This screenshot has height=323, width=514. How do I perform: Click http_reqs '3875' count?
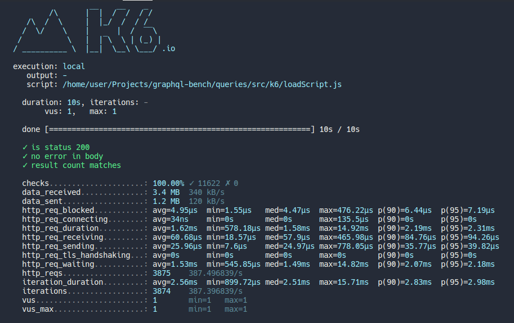pos(162,274)
